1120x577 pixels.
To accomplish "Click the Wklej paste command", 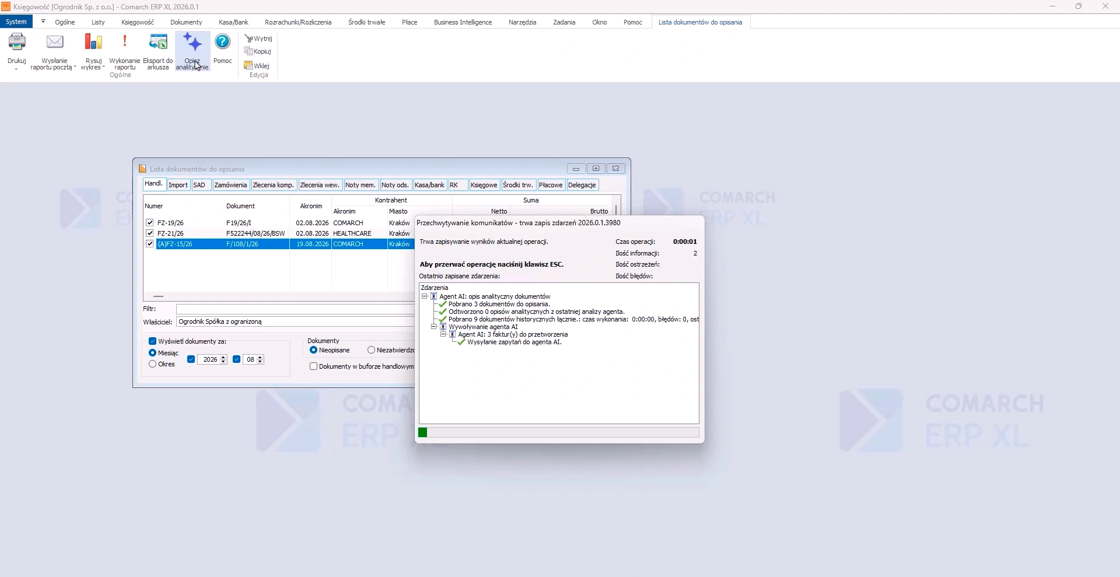I will [257, 65].
